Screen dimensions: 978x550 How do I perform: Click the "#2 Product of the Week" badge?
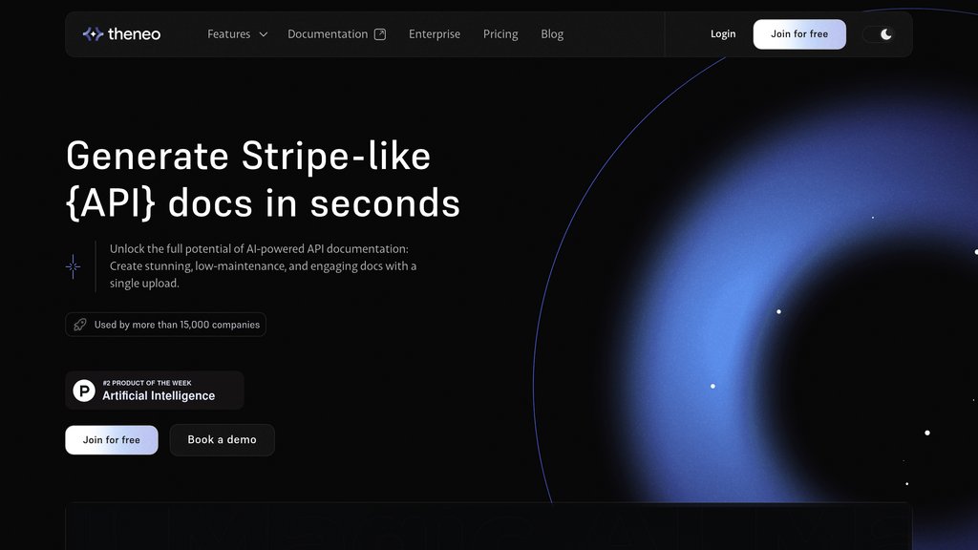tap(154, 390)
